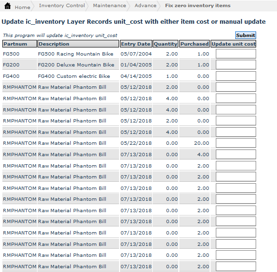277x272 pixels.
Task: Go to Inventory Control breadcrumb
Action: 62,6
